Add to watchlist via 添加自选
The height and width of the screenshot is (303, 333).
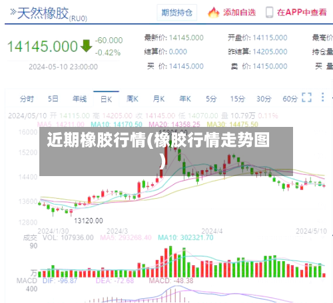pyautogui.click(x=239, y=13)
